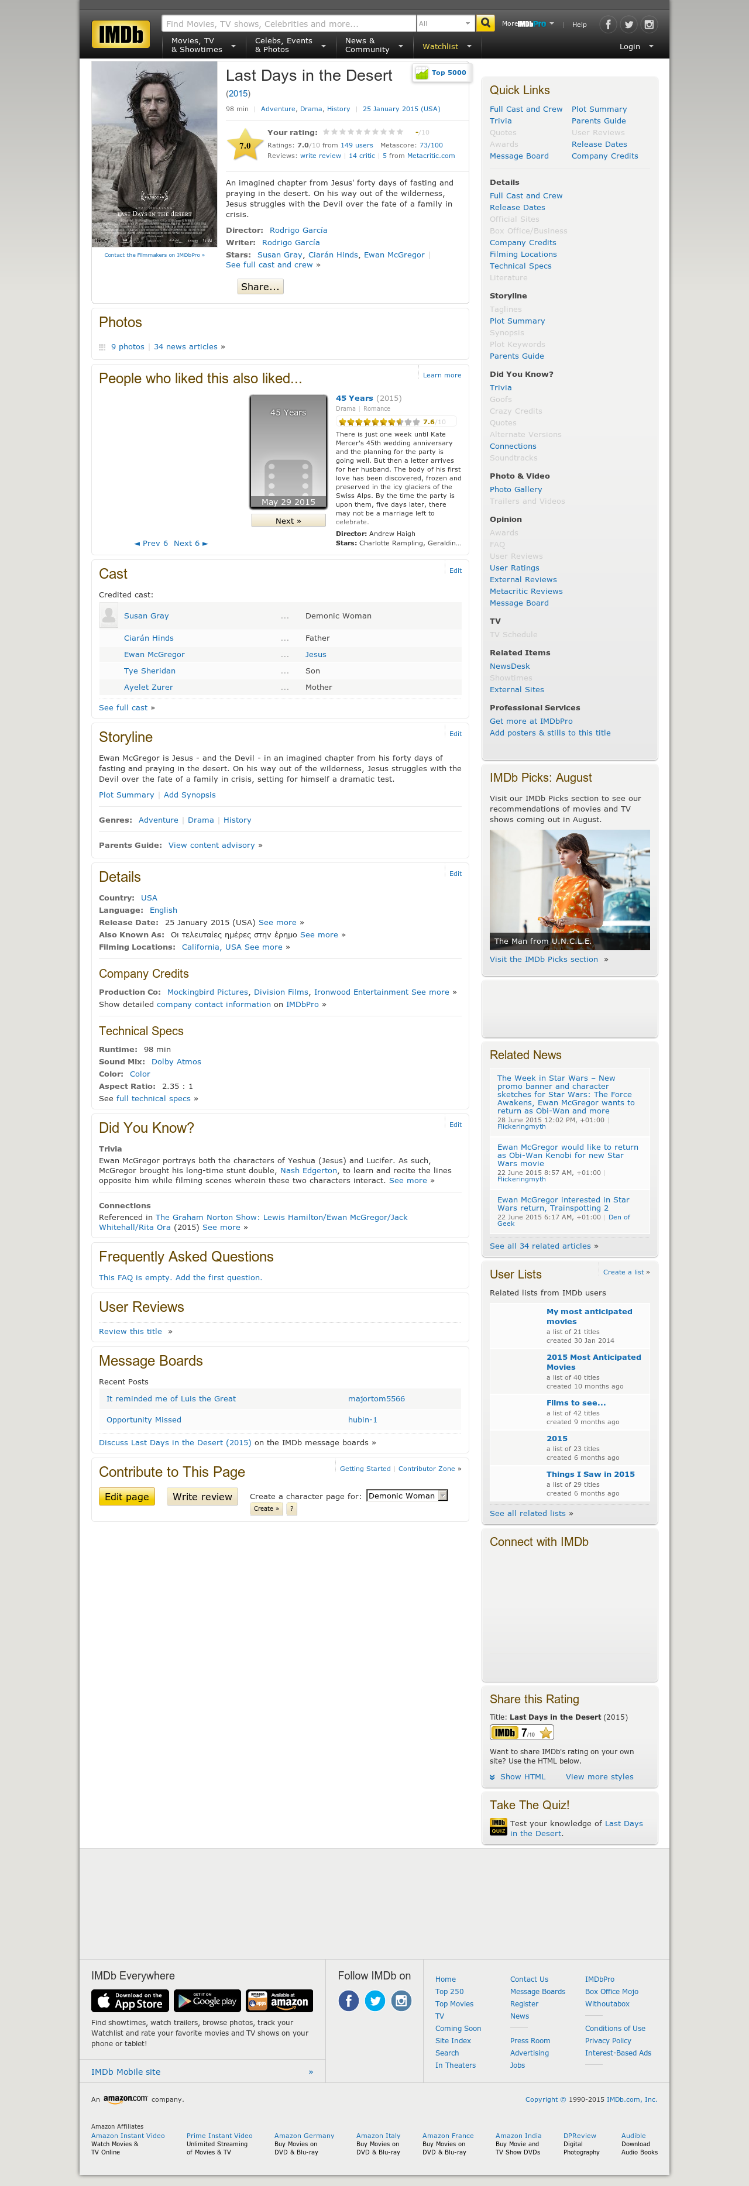
Task: Open View content advisory link
Action: [x=211, y=845]
